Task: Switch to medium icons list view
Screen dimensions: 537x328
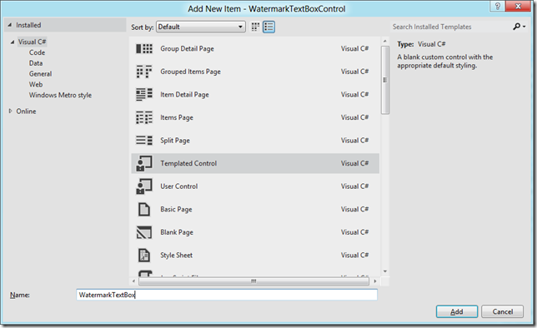Action: pyautogui.click(x=268, y=27)
